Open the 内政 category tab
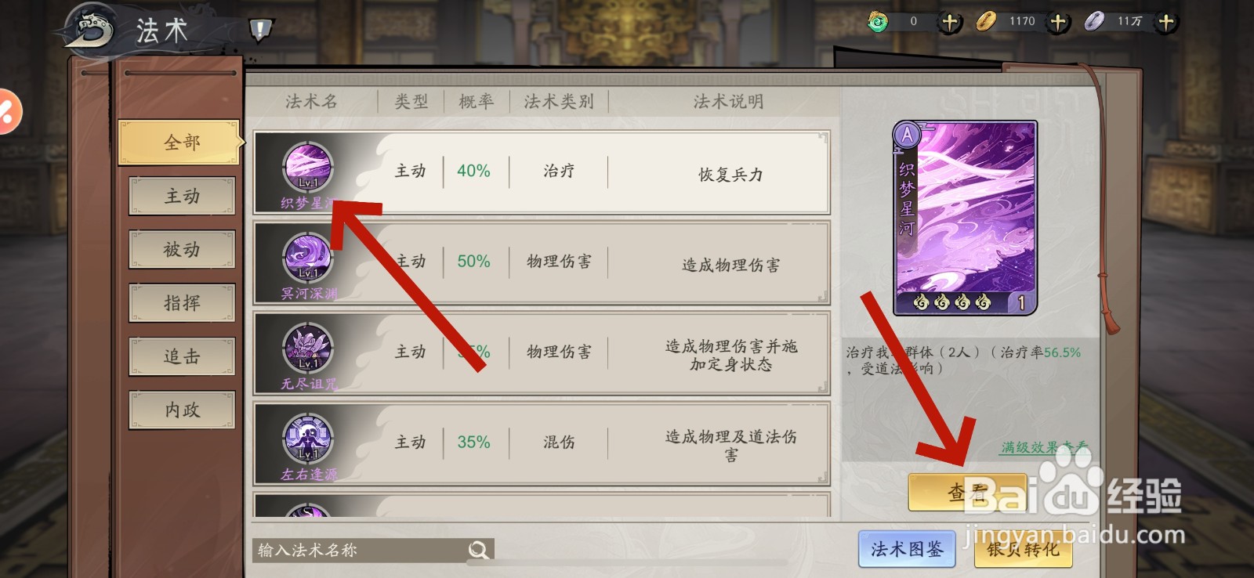Viewport: 1254px width, 578px height. pyautogui.click(x=182, y=410)
